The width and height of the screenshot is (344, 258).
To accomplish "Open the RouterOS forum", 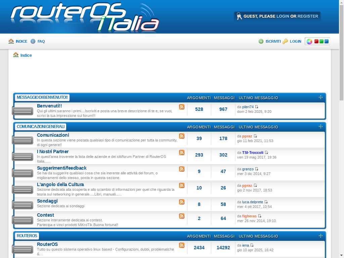I will coord(47,244).
